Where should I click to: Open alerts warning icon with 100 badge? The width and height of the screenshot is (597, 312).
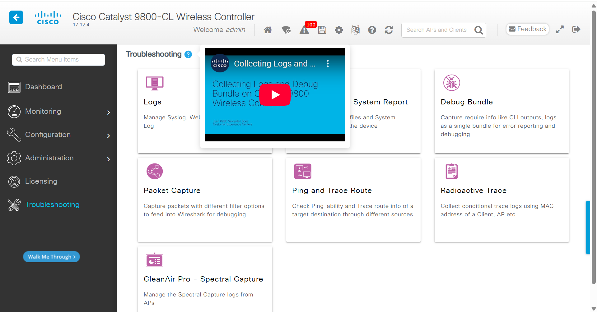304,30
